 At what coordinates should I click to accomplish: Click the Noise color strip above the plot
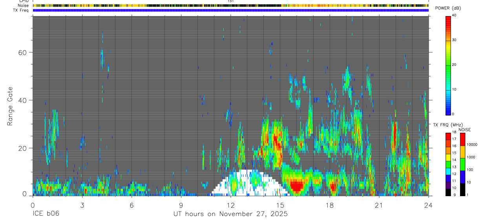point(231,6)
